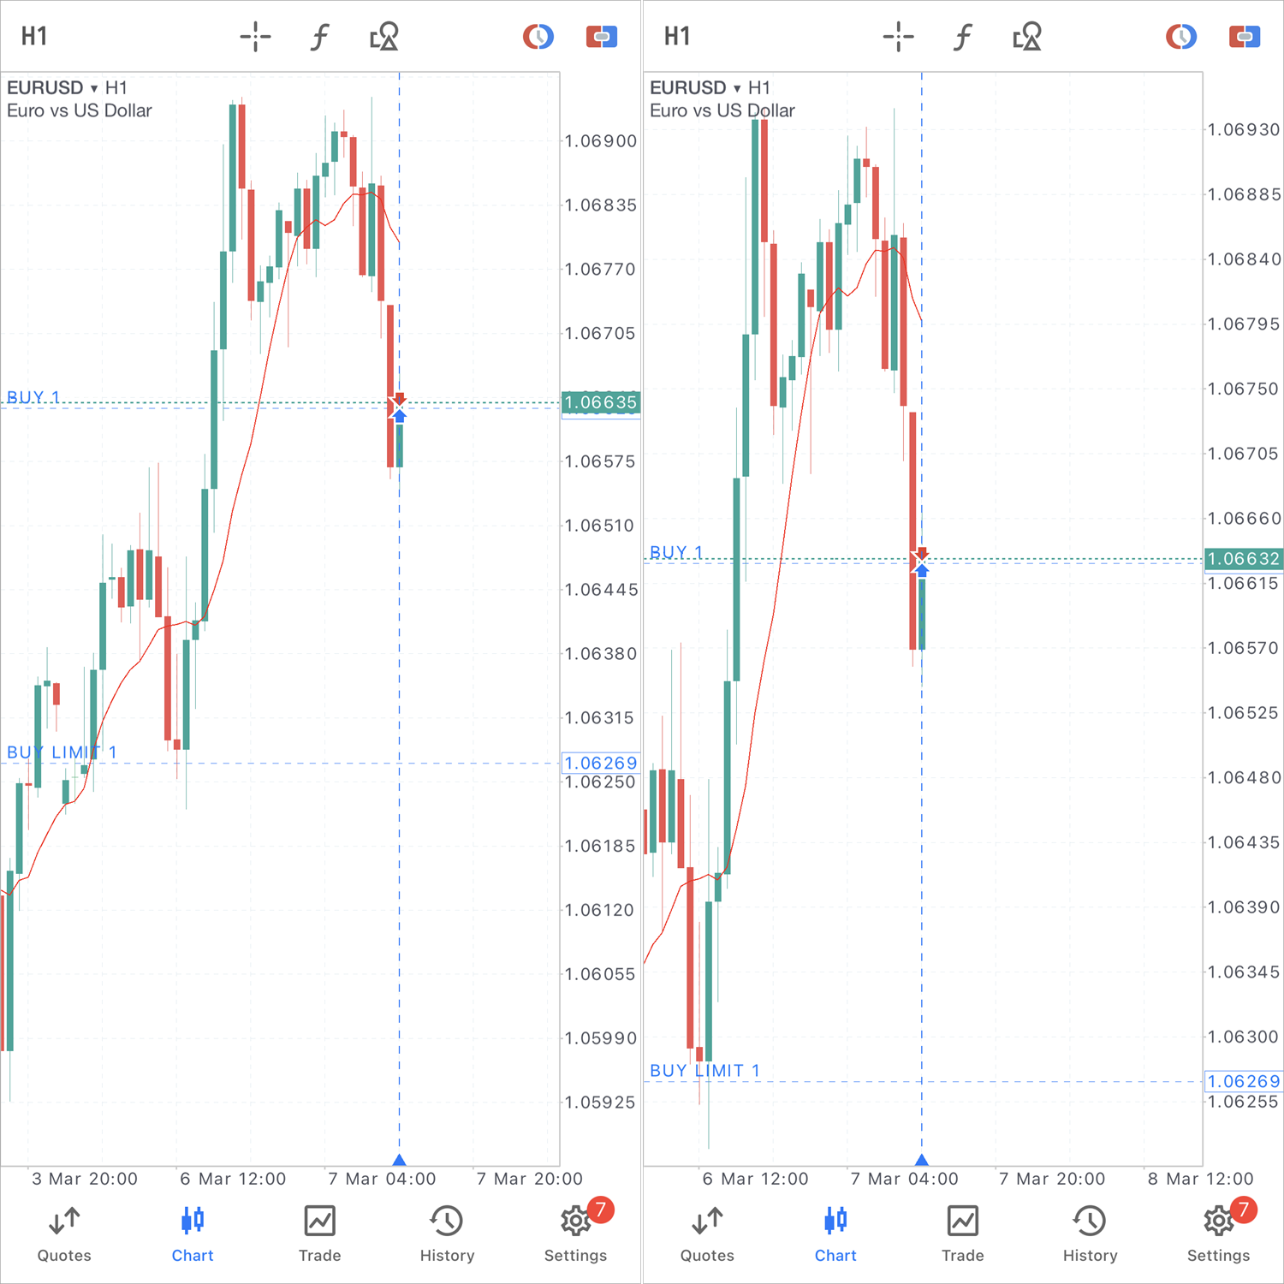Tap red-blue new order icon in left toolbar
1284x1284 pixels.
tap(602, 37)
